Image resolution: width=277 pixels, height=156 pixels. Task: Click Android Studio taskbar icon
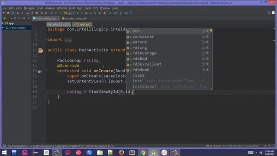(x=153, y=153)
